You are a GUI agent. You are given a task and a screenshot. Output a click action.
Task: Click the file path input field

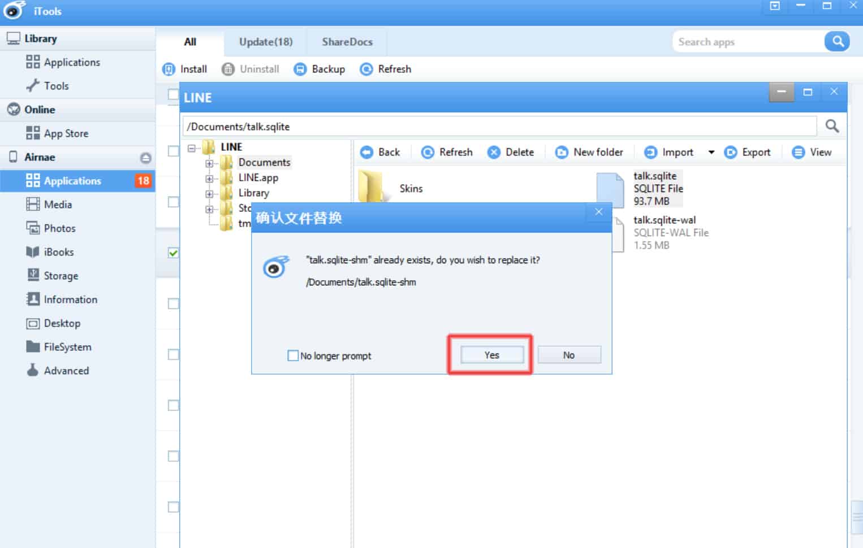pyautogui.click(x=498, y=127)
